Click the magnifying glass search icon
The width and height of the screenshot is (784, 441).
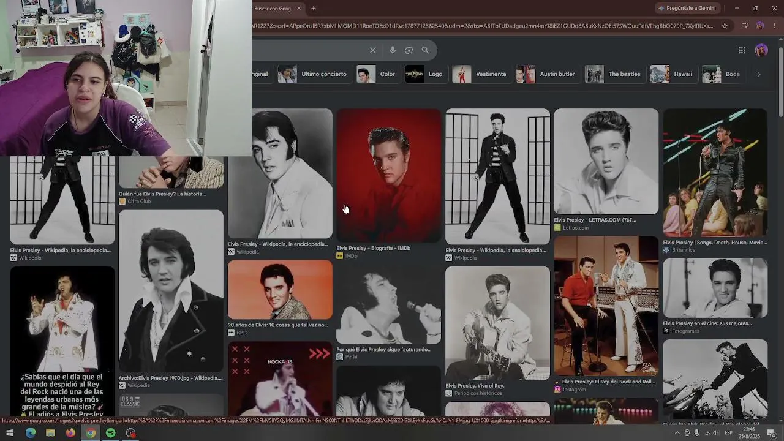425,50
